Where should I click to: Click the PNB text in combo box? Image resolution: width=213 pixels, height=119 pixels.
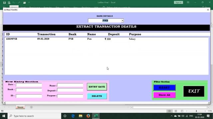(105, 20)
